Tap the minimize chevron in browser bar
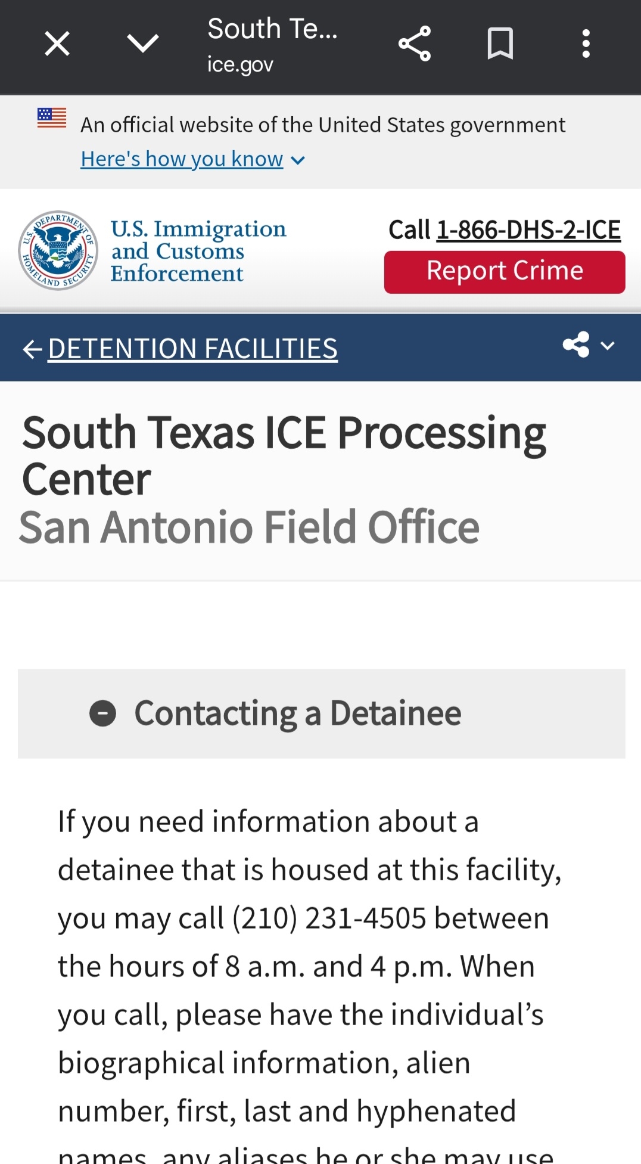This screenshot has width=641, height=1164. point(143,44)
